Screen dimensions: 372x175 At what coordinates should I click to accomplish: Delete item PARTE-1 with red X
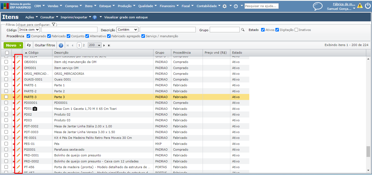(14, 85)
